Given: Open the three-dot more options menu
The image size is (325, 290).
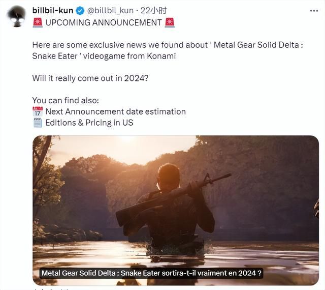Looking at the screenshot, I should [x=314, y=11].
